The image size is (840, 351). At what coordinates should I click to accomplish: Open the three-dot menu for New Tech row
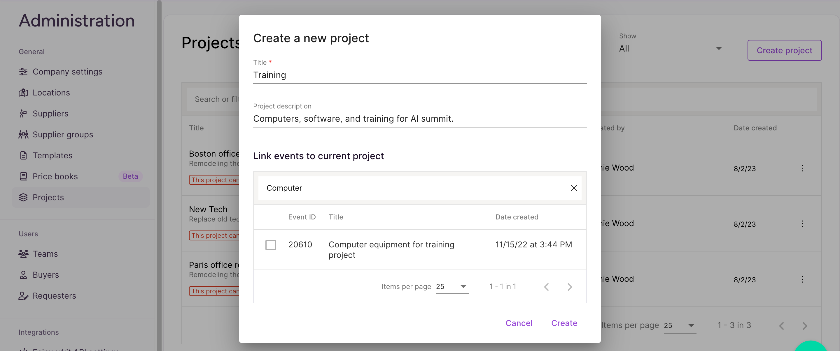(x=802, y=224)
